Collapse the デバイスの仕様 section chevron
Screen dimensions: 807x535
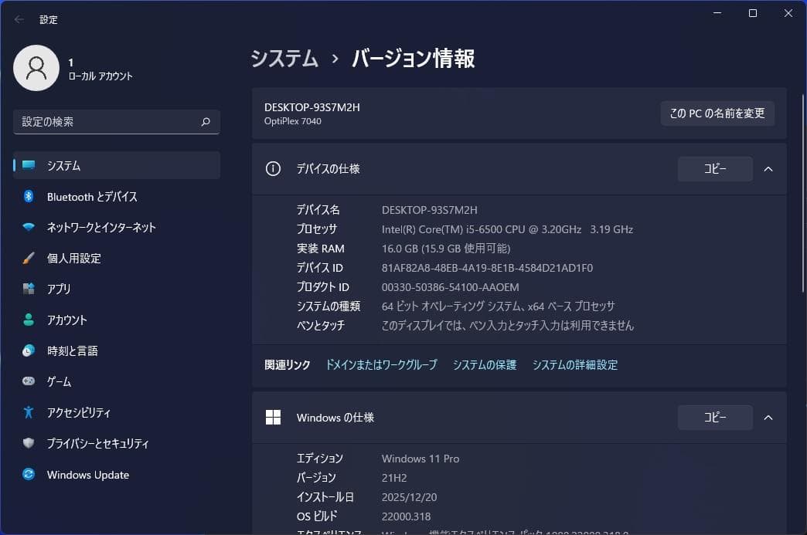768,169
